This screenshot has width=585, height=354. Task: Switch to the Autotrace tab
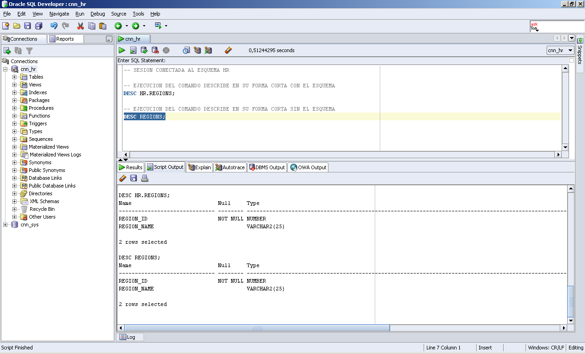[x=230, y=167]
